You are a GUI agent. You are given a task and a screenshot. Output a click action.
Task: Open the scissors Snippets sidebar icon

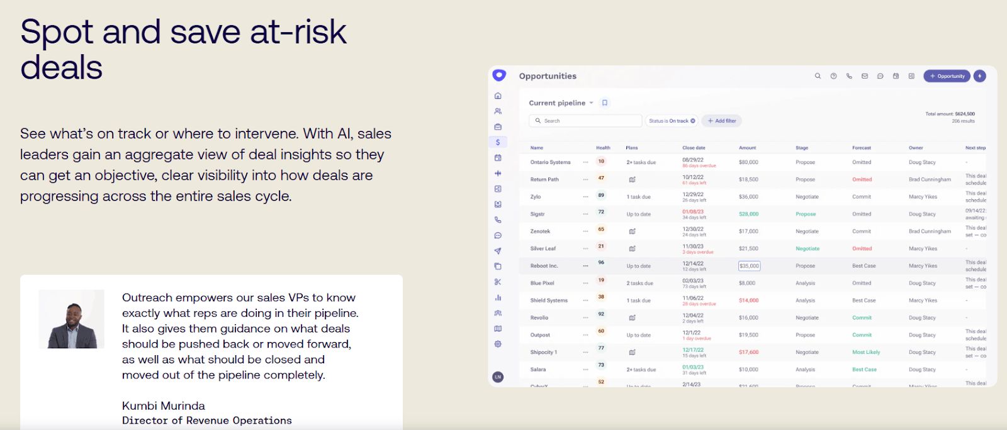498,282
